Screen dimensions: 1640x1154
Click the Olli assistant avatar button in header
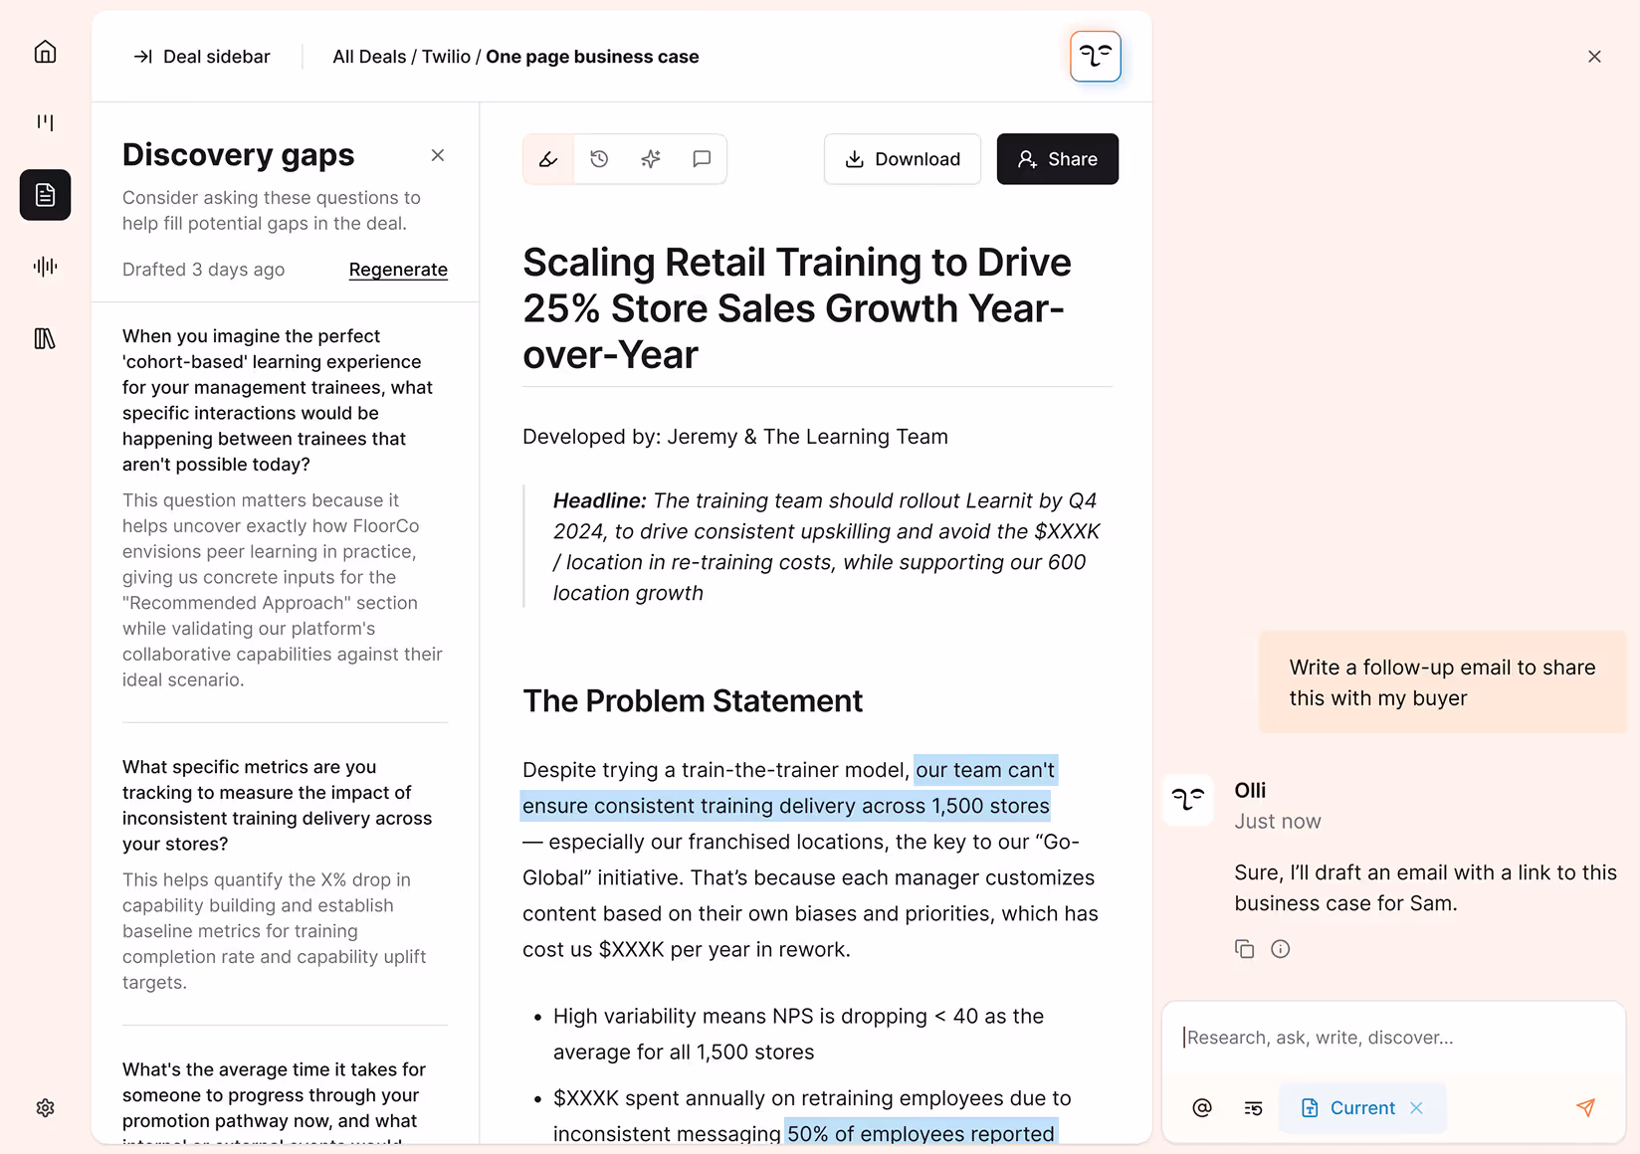click(1096, 57)
